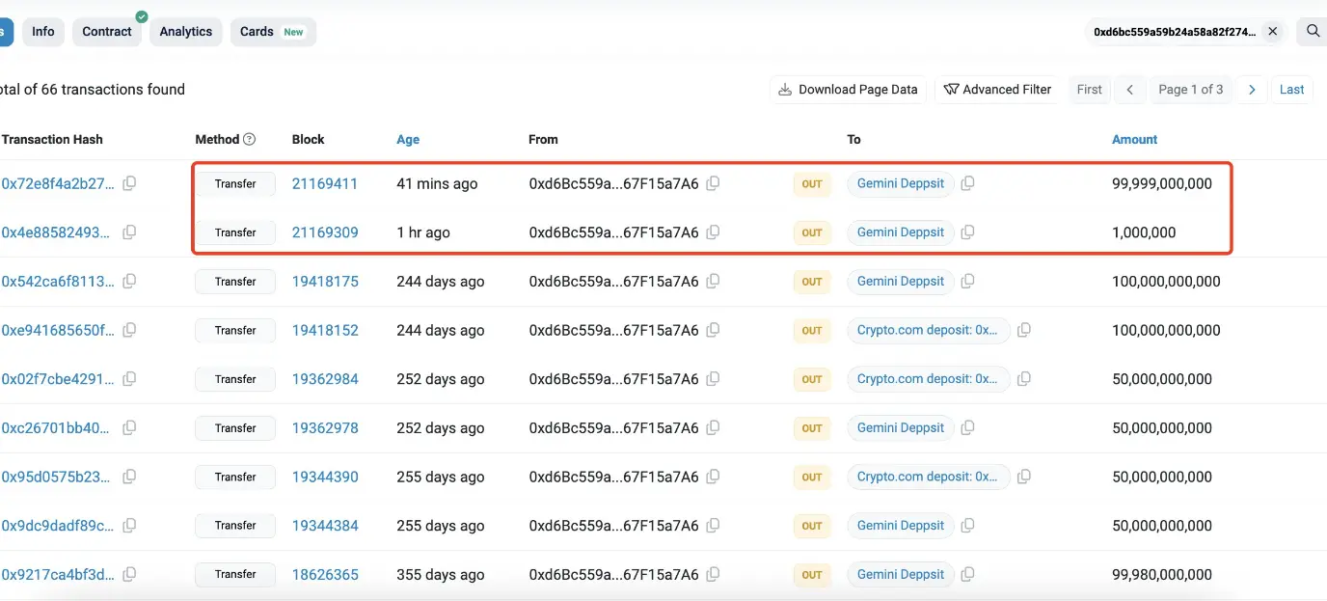Copy transaction hash 0x4e88582493
1327x601 pixels.
tap(129, 232)
